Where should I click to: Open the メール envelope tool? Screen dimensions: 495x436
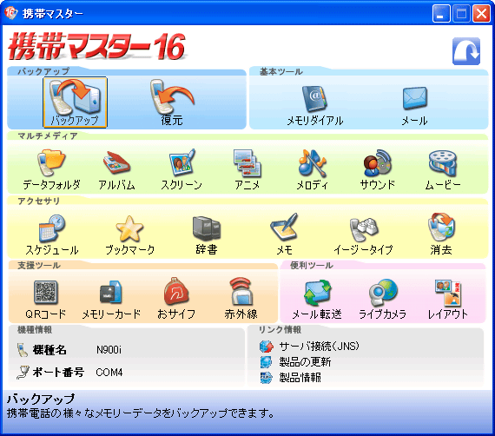414,106
